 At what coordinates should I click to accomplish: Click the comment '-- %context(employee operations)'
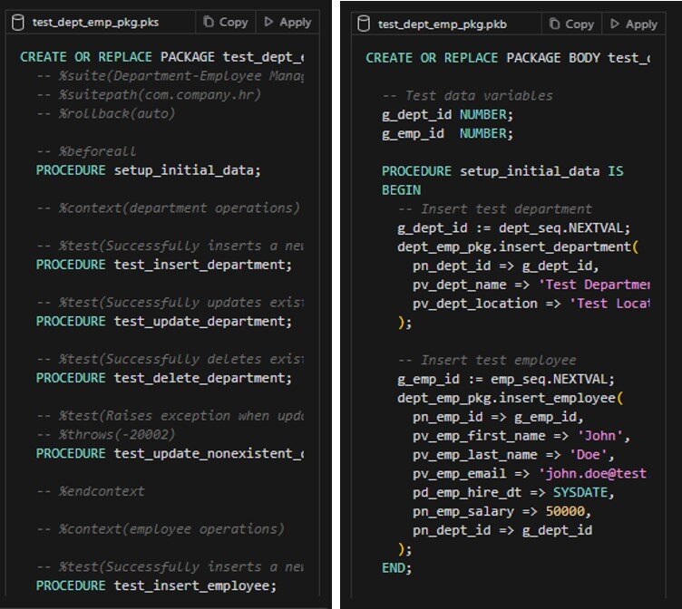coord(160,529)
